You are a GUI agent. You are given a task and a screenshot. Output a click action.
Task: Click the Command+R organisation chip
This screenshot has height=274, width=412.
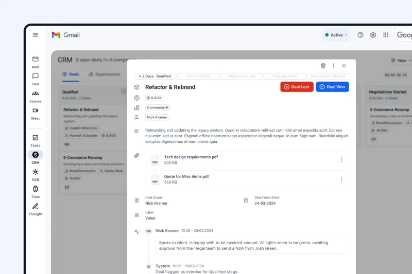click(158, 107)
